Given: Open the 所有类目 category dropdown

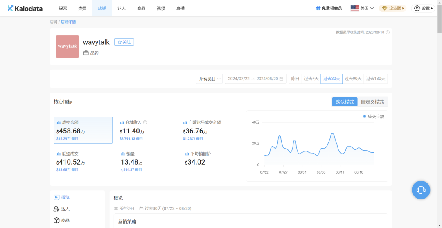Looking at the screenshot, I should click(209, 79).
